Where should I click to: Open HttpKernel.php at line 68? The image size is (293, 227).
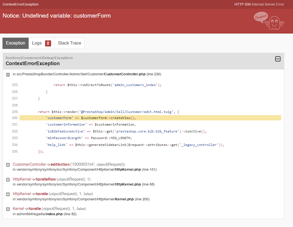pos(128,184)
